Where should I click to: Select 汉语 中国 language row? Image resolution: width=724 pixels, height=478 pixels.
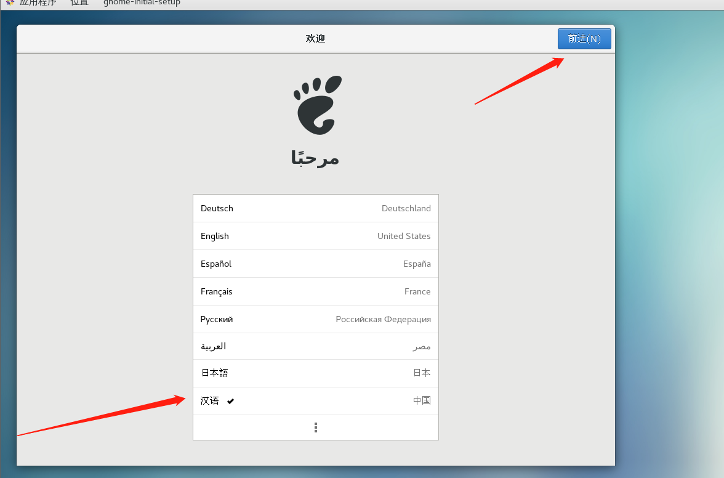315,401
